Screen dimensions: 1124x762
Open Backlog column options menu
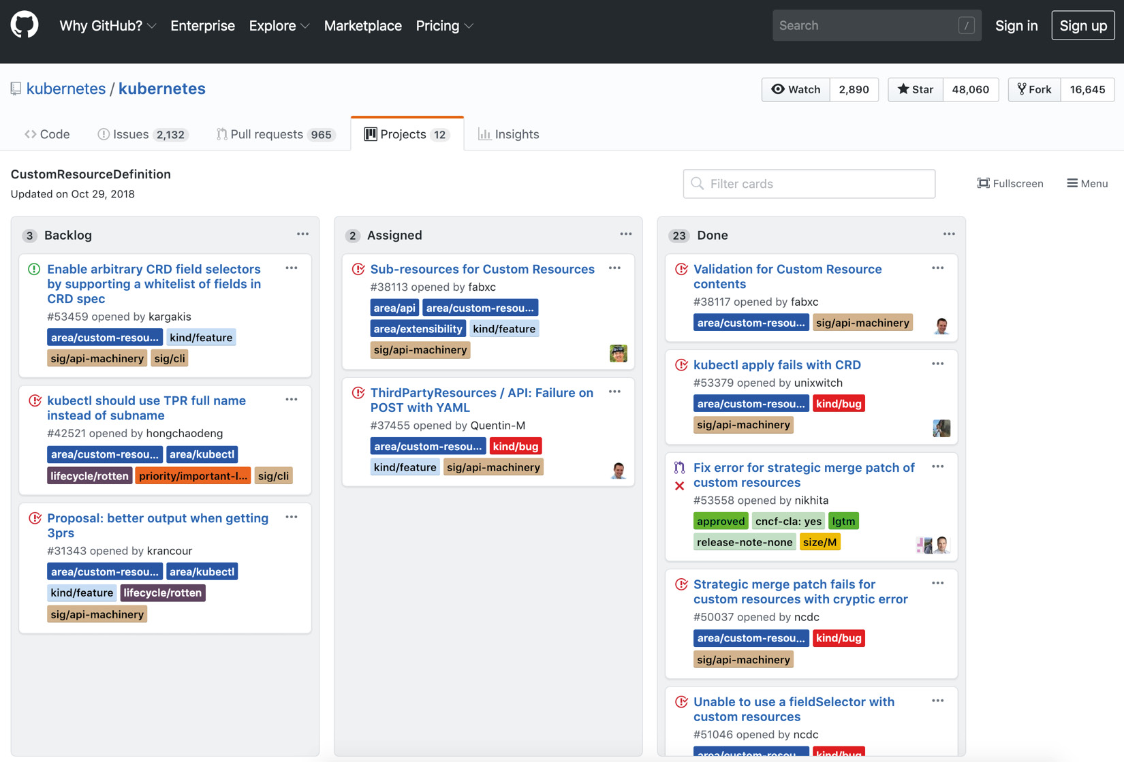[302, 234]
